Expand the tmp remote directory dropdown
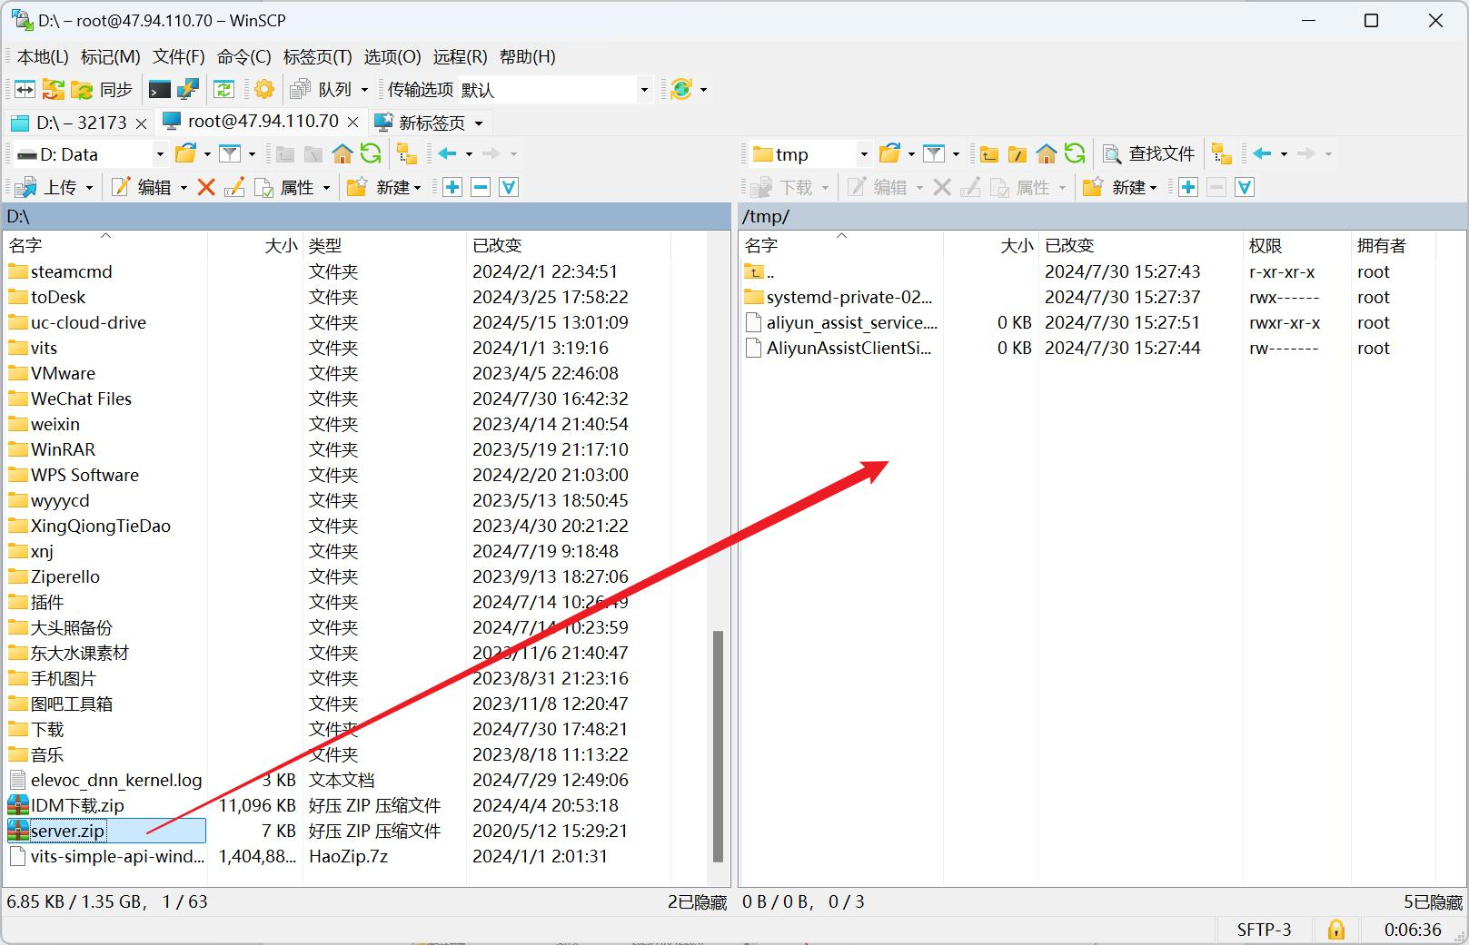The height and width of the screenshot is (945, 1469). tap(864, 154)
